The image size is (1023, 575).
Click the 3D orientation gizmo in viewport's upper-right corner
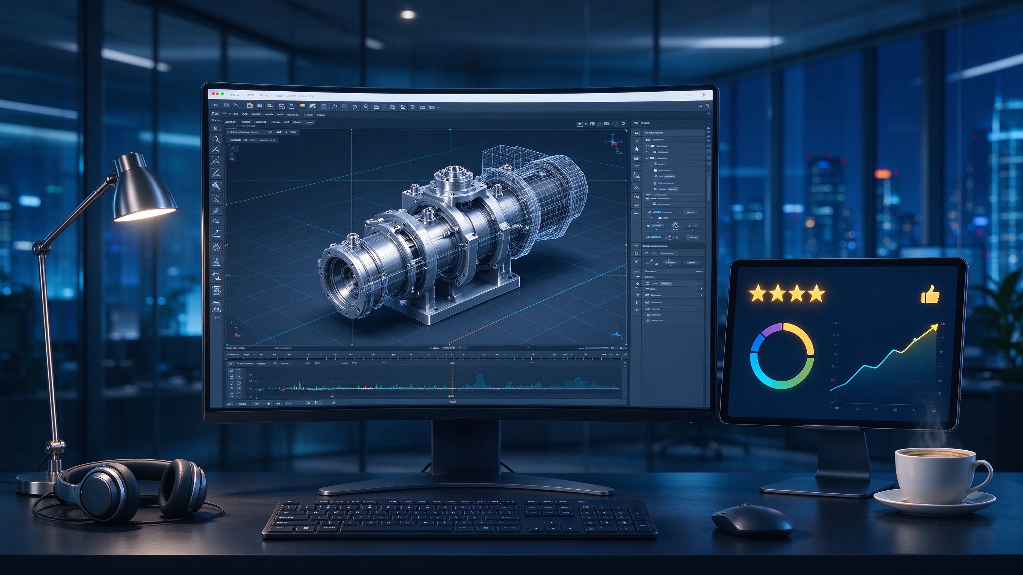click(x=613, y=141)
